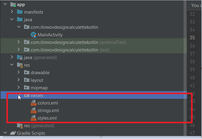Click the styles.xml file icon
The width and height of the screenshot is (202, 139).
(33, 118)
